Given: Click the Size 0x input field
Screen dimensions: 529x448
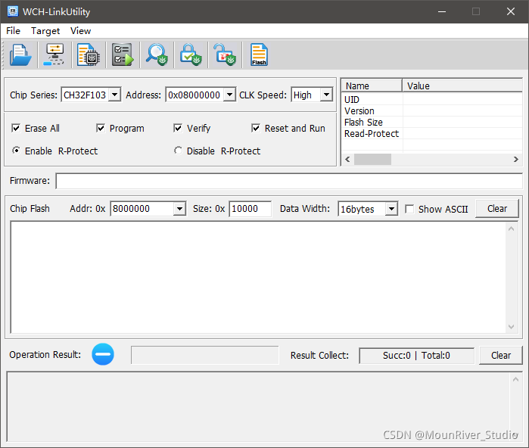Looking at the screenshot, I should pos(250,209).
